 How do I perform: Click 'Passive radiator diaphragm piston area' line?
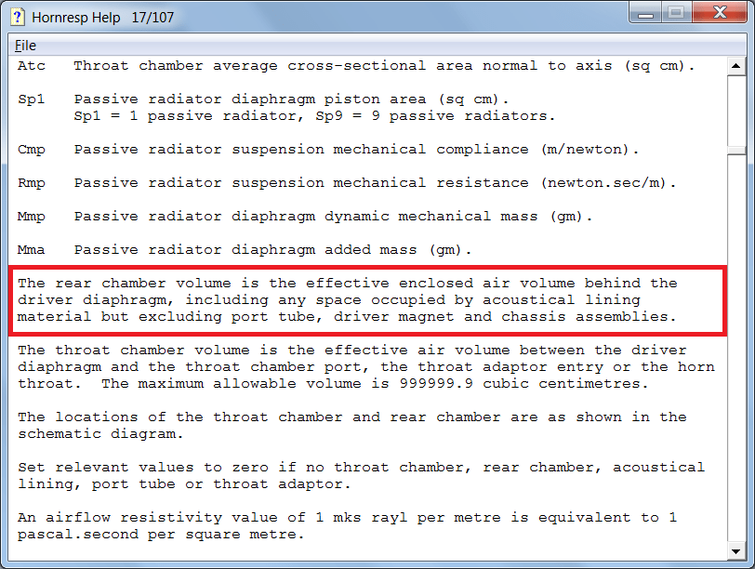point(291,99)
